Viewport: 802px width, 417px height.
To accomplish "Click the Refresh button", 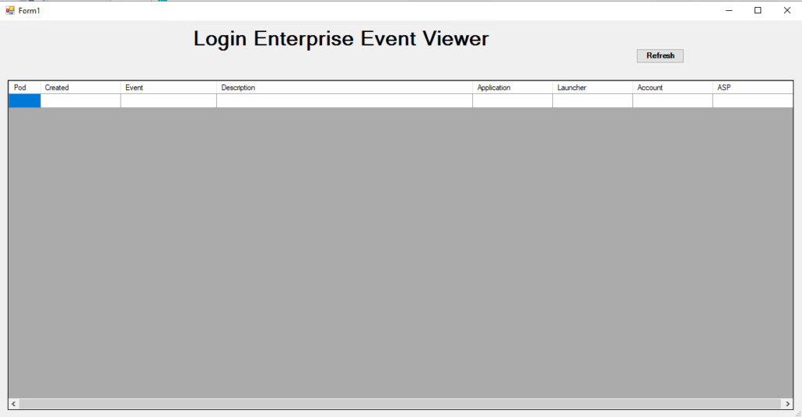I will tap(659, 56).
